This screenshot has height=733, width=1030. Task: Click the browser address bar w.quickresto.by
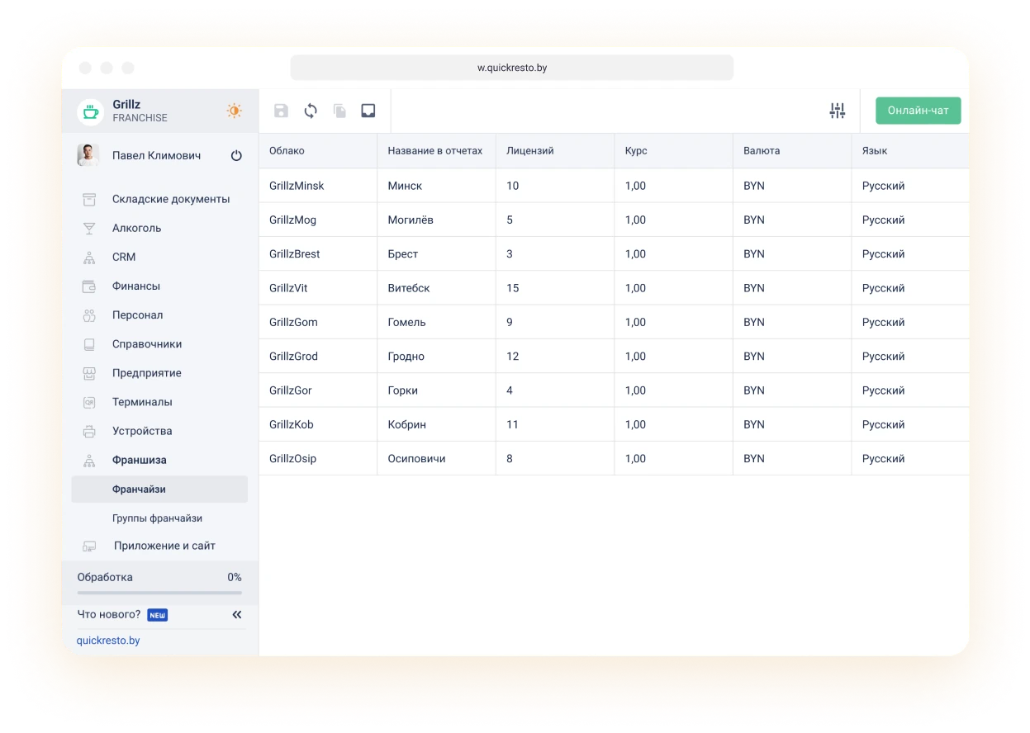[x=511, y=68]
